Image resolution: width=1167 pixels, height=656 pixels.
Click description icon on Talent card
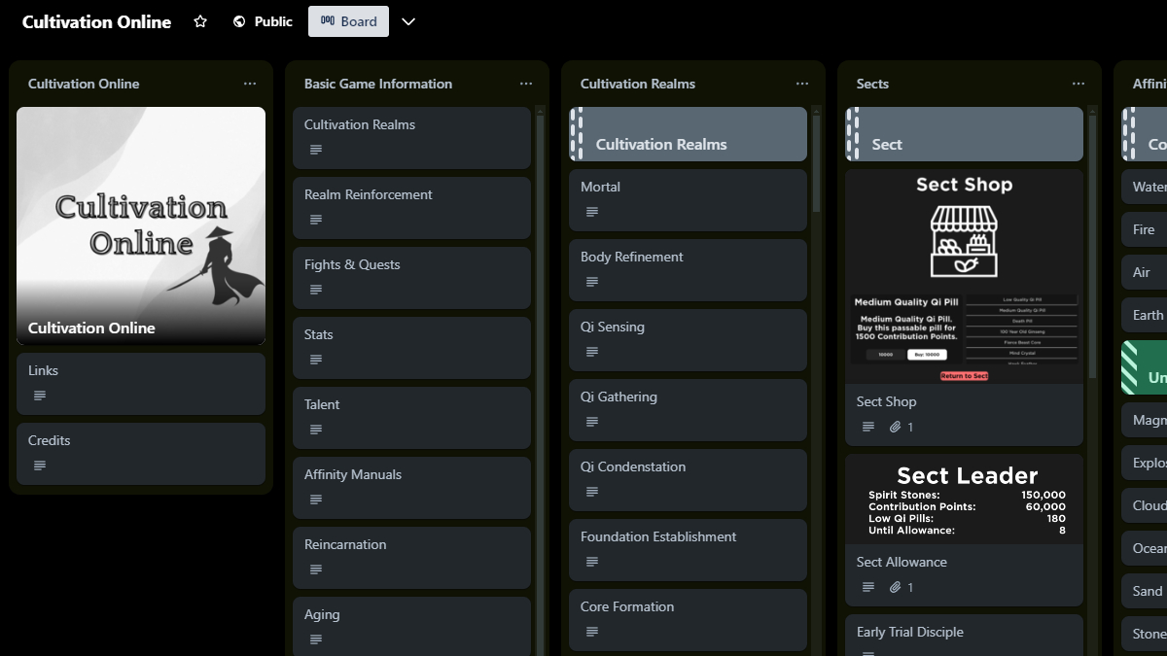316,430
